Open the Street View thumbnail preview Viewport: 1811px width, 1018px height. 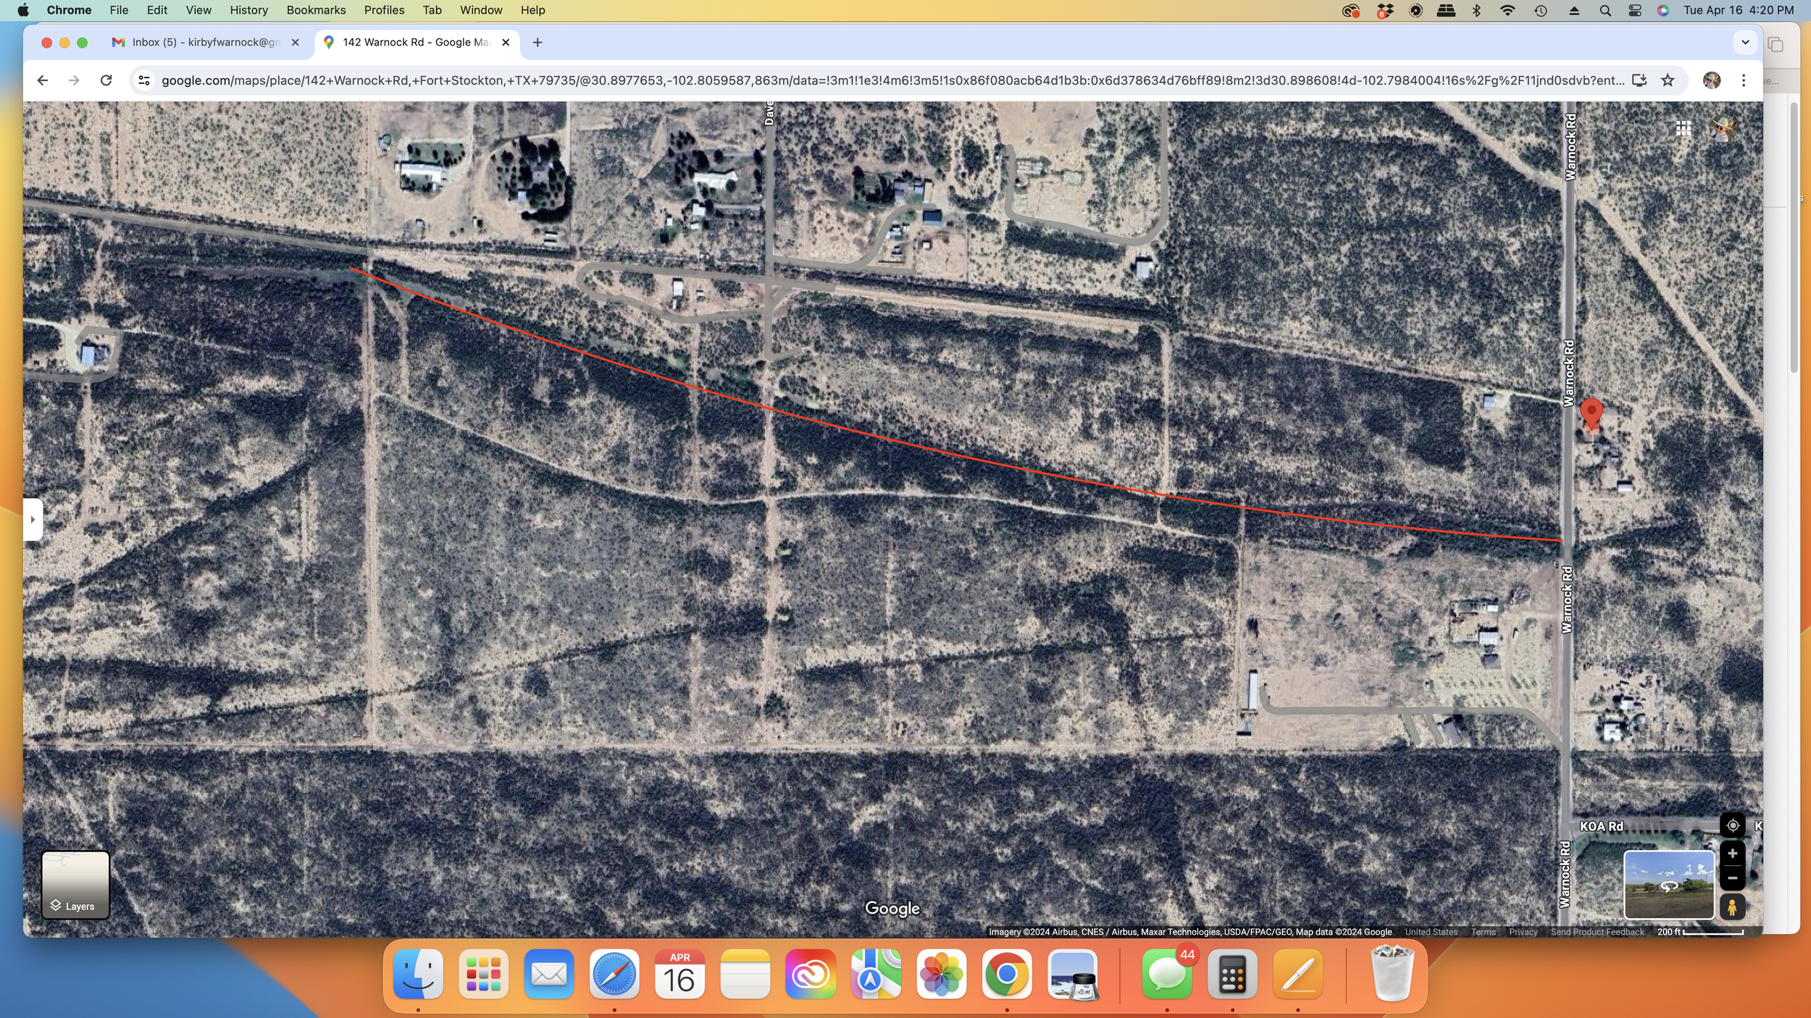point(1668,885)
